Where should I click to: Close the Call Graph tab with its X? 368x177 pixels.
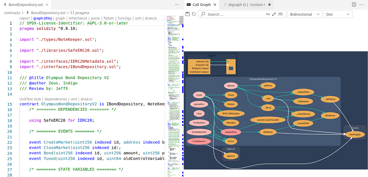coord(215,5)
